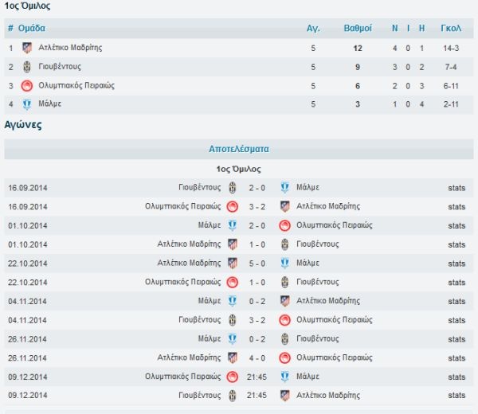
Task: Sort standings by Γκολ column header
Action: pos(451,29)
